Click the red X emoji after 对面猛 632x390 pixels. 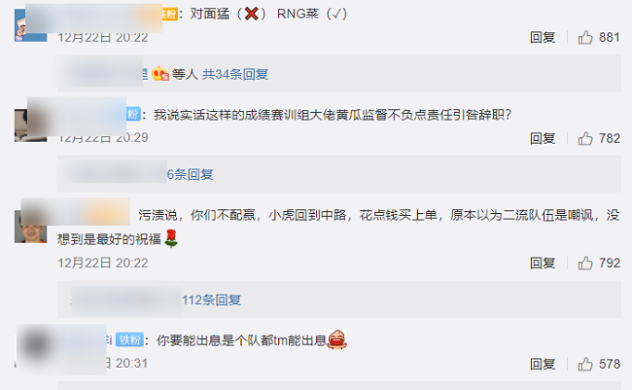[x=252, y=14]
